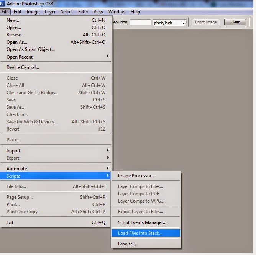Viewport: 256px width, 255px height.
Task: Choose Image Processor... in Scripts submenu
Action: coord(146,176)
